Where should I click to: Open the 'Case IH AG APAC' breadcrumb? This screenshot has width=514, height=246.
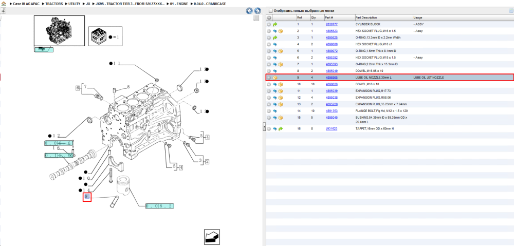click(26, 4)
